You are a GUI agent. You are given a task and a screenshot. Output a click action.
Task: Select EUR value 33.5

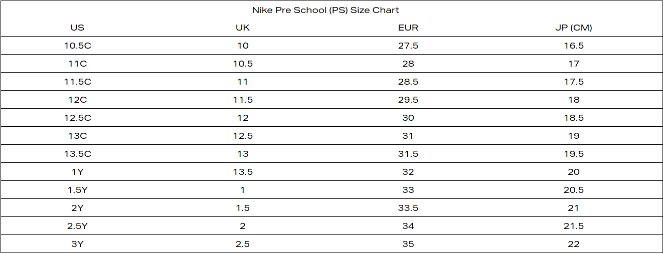tap(408, 208)
